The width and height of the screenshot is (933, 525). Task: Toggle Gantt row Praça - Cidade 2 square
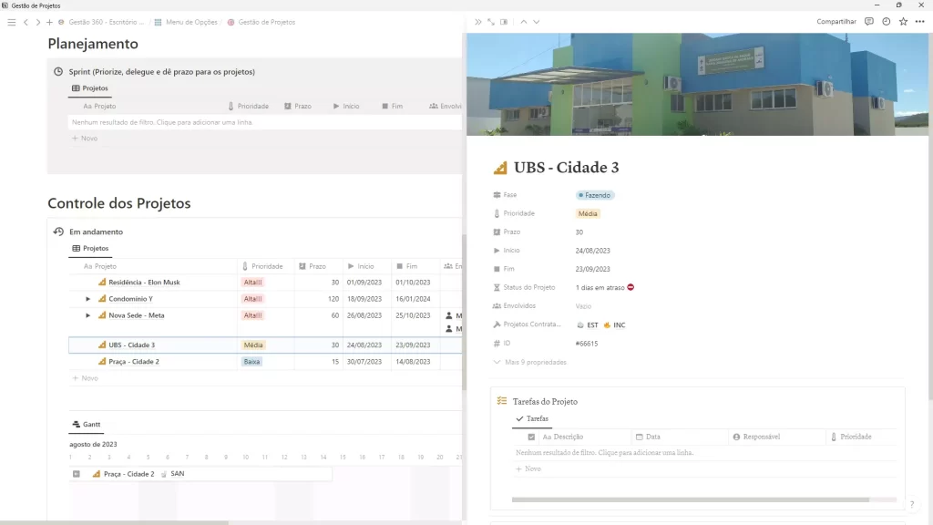77,474
